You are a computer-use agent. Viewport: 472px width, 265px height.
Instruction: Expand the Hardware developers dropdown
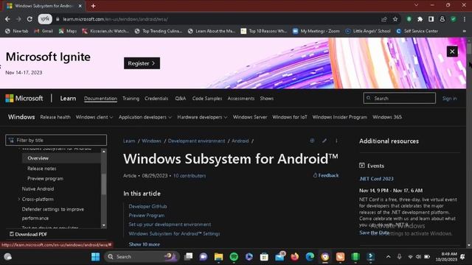(202, 117)
